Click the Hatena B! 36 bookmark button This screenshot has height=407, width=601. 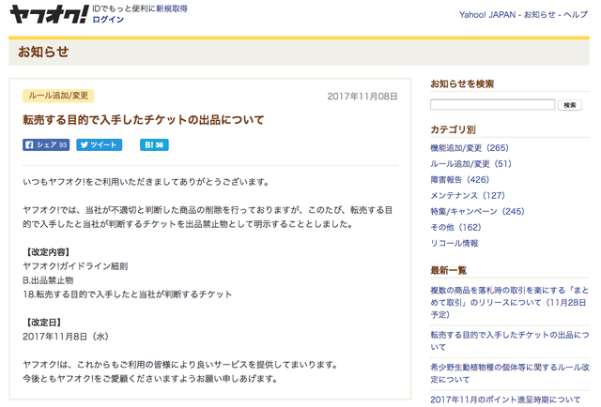[x=154, y=144]
